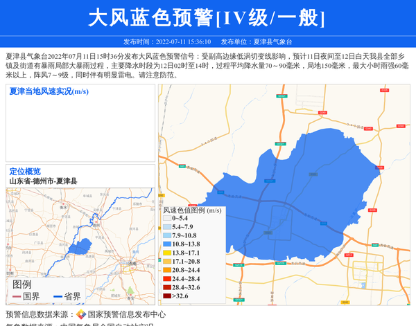416x326 pixels.
Task: Select the >32.6 dark red legend swatch
Action: tap(166, 296)
